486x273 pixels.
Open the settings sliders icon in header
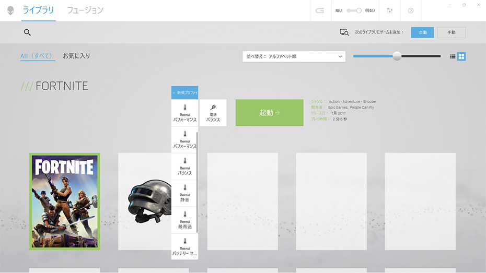point(390,10)
